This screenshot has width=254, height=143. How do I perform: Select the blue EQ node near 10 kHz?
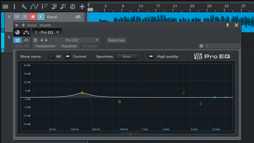(x=215, y=97)
